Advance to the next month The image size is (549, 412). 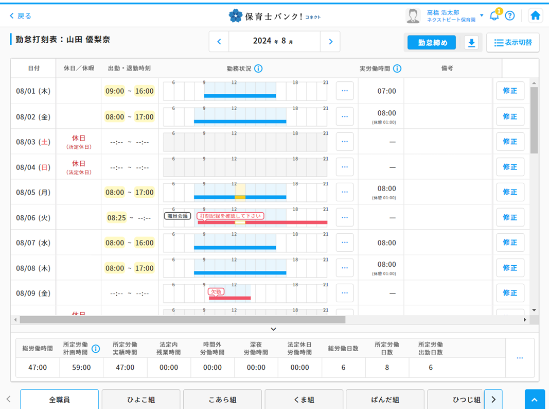click(331, 41)
